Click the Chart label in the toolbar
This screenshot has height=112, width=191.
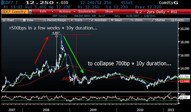[x=10, y=20]
